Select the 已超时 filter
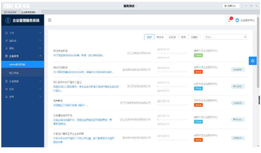261x153 pixels. click(x=194, y=37)
